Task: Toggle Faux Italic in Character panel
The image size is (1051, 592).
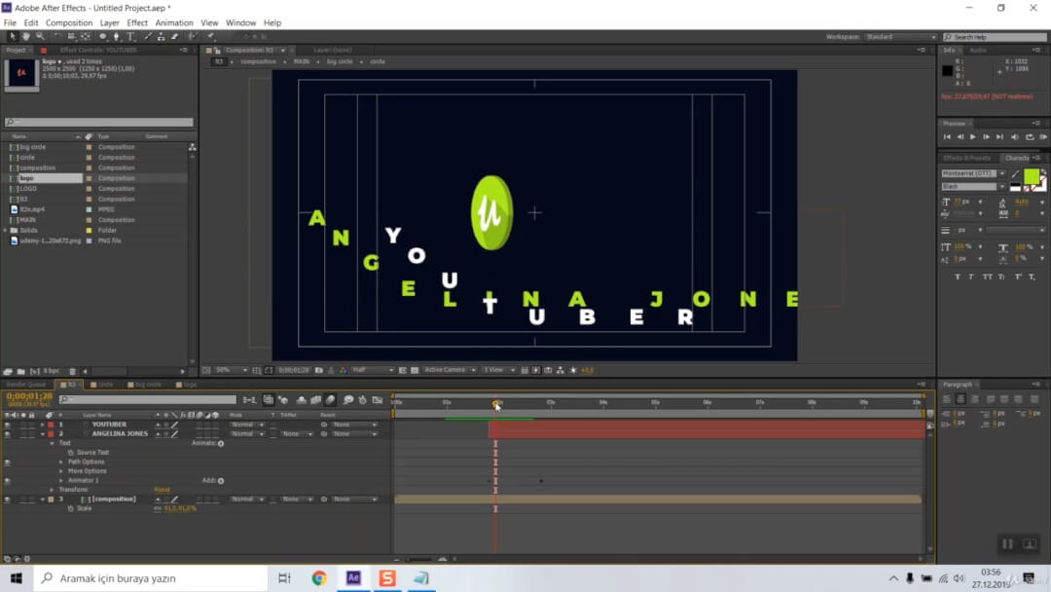Action: 971,277
